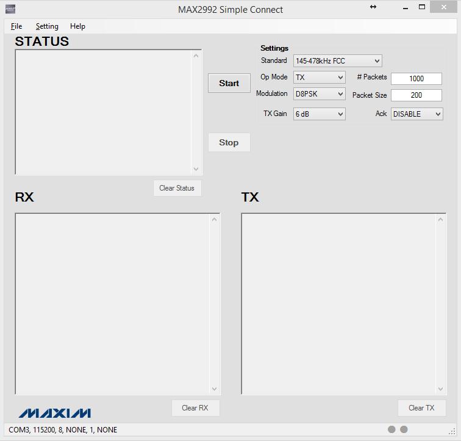The image size is (461, 441).
Task: Click inside the STATUS text area
Action: [104, 112]
